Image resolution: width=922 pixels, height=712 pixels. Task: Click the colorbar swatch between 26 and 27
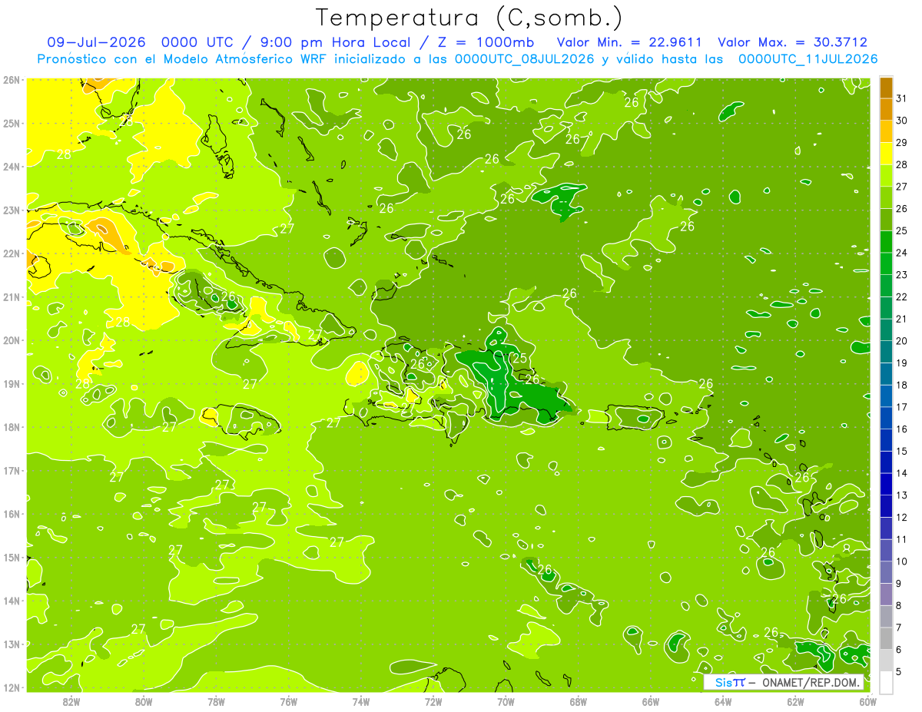[x=886, y=197]
